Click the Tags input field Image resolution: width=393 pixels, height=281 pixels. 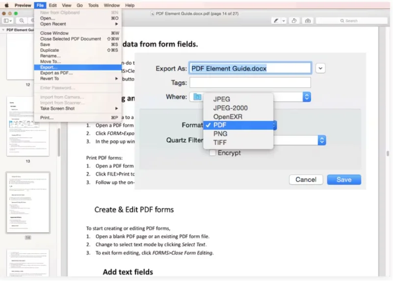[250, 82]
